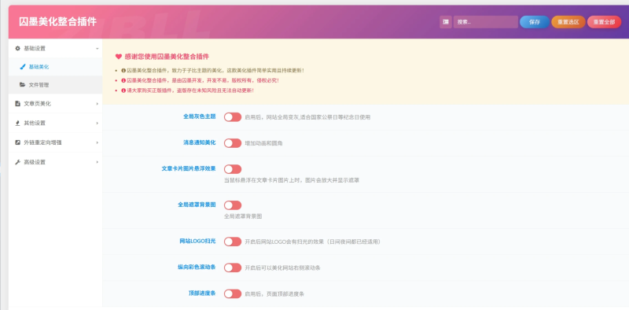Click the 网站LOGO扫光 label
629x310 pixels.
coord(197,241)
